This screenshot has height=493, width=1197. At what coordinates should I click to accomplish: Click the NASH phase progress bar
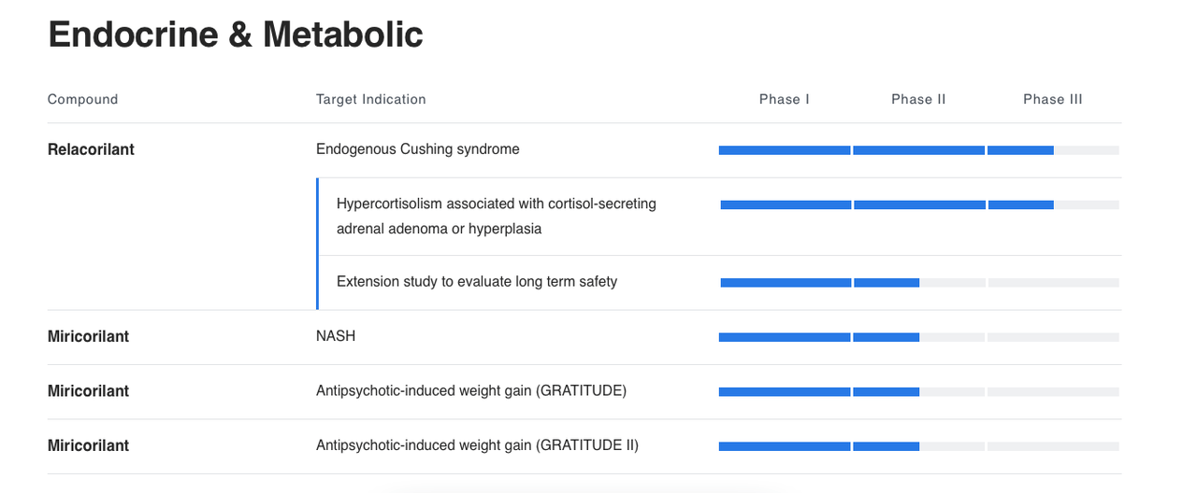[x=918, y=337]
